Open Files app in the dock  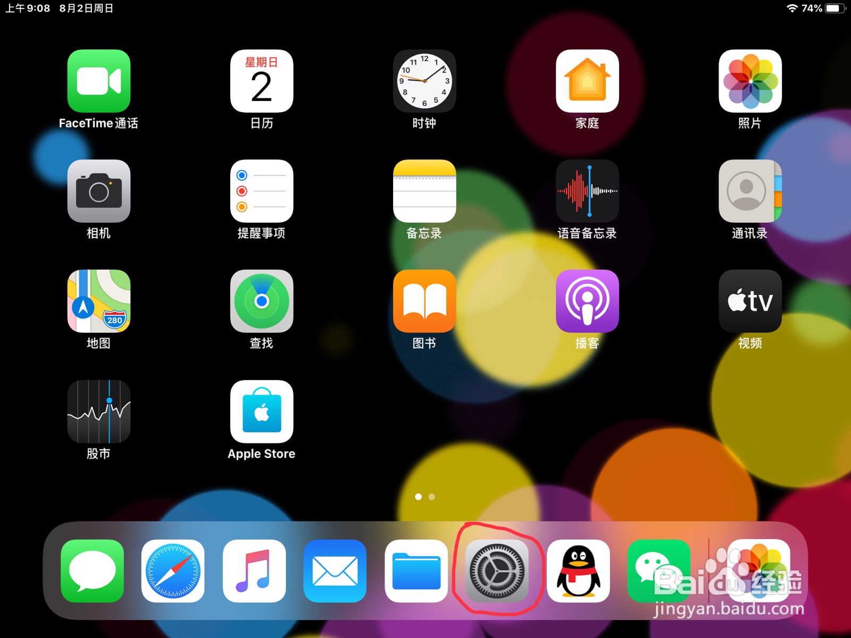pos(416,571)
